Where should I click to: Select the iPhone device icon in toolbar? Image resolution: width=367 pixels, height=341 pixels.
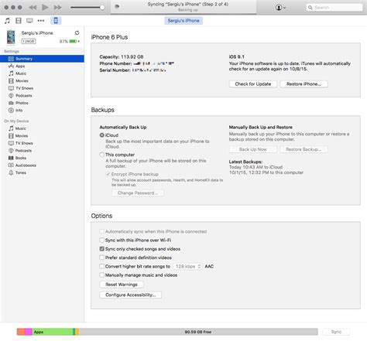[x=56, y=21]
